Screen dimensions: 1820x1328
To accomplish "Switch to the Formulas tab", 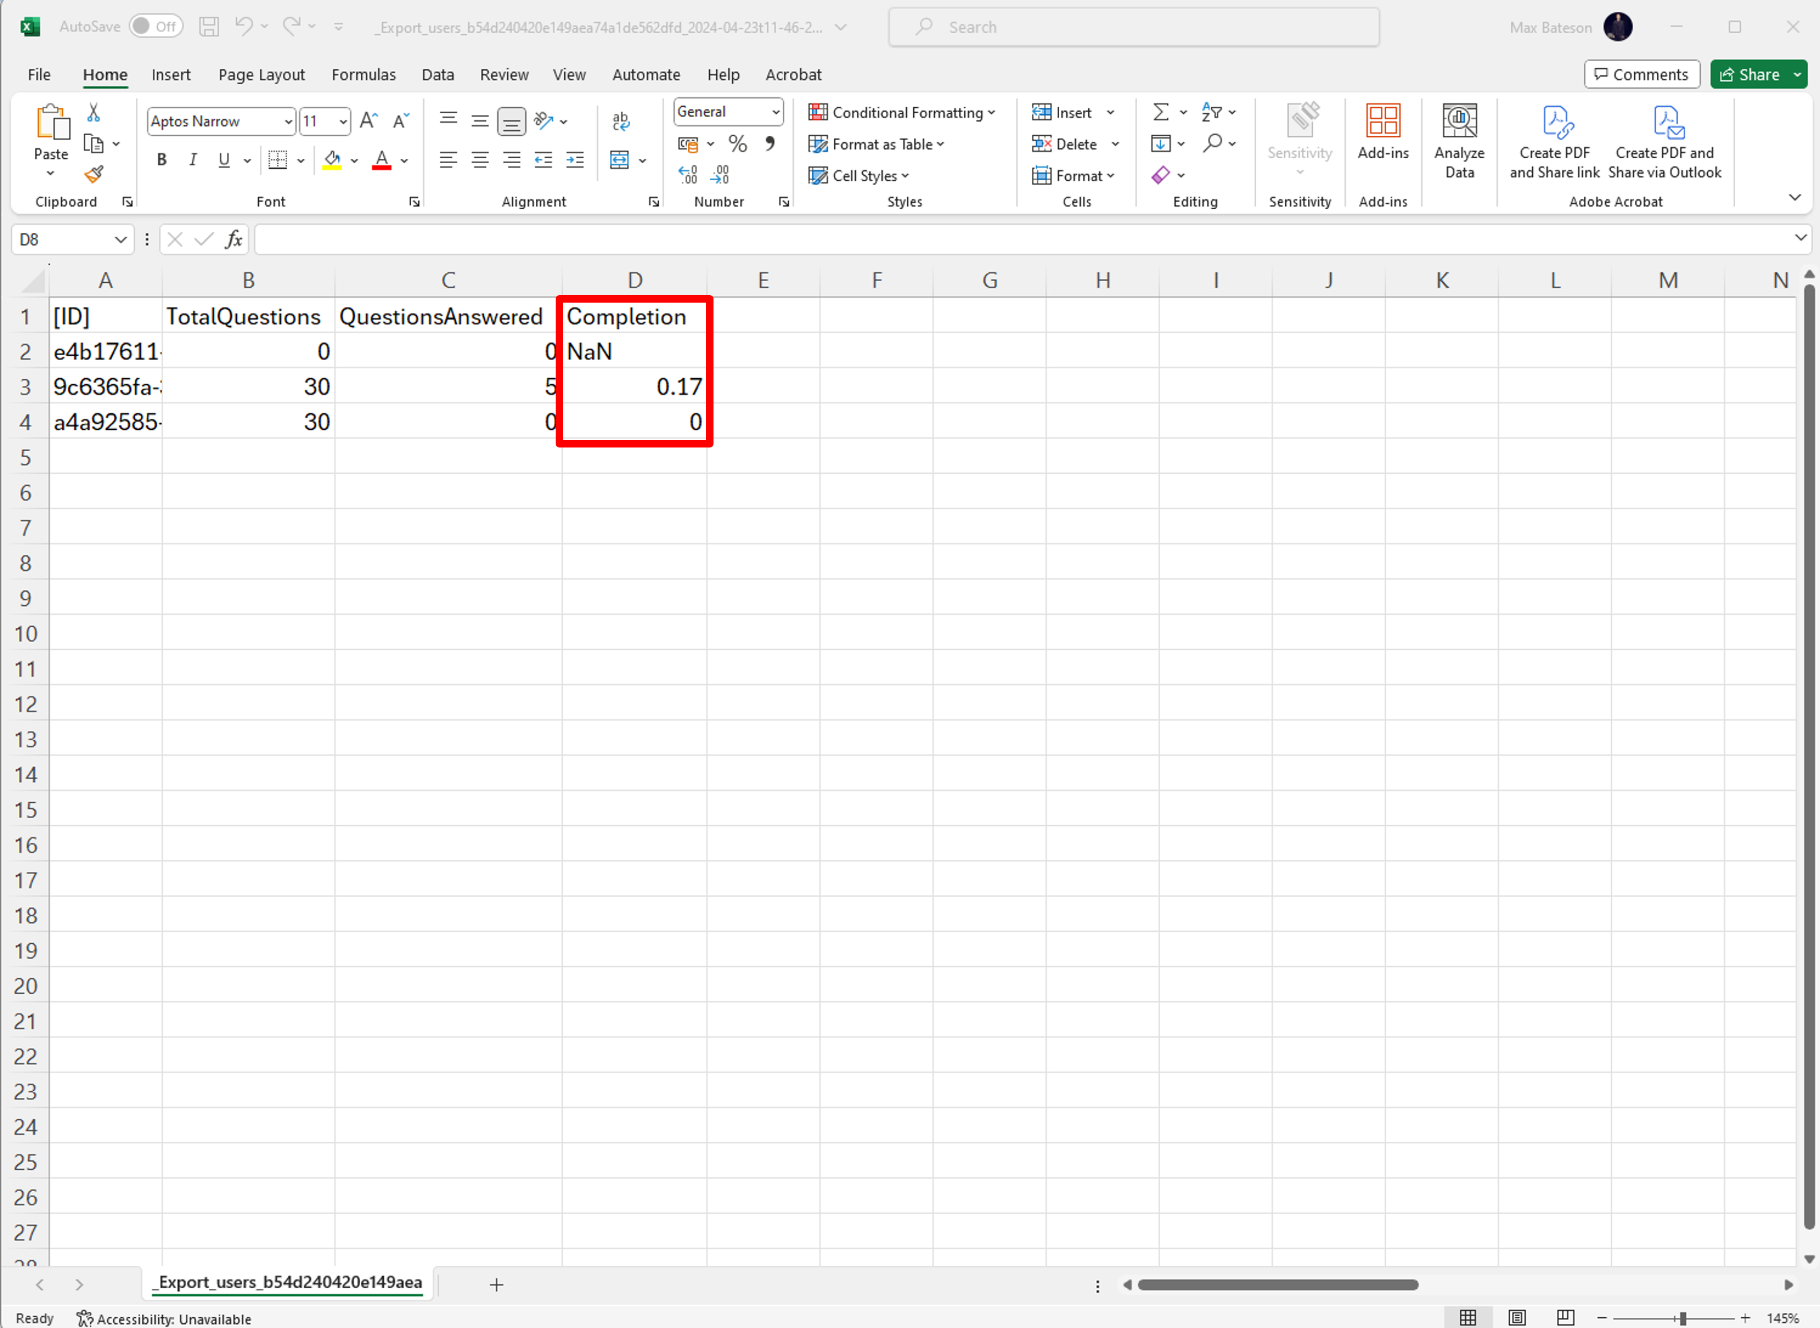I will 363,75.
